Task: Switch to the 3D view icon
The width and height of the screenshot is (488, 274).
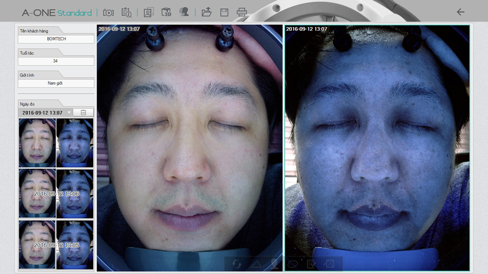Action: tap(166, 12)
